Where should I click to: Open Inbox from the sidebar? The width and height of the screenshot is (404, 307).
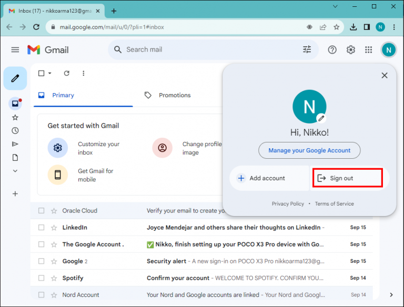pyautogui.click(x=15, y=104)
